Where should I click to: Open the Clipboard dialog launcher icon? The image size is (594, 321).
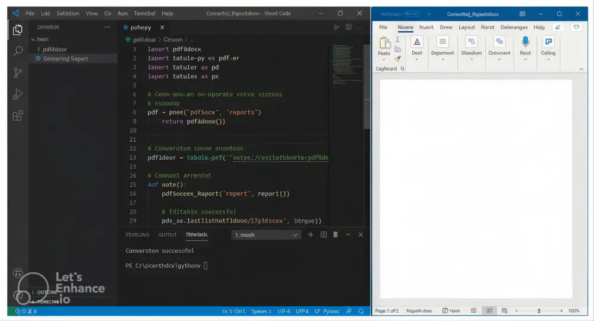(x=403, y=68)
